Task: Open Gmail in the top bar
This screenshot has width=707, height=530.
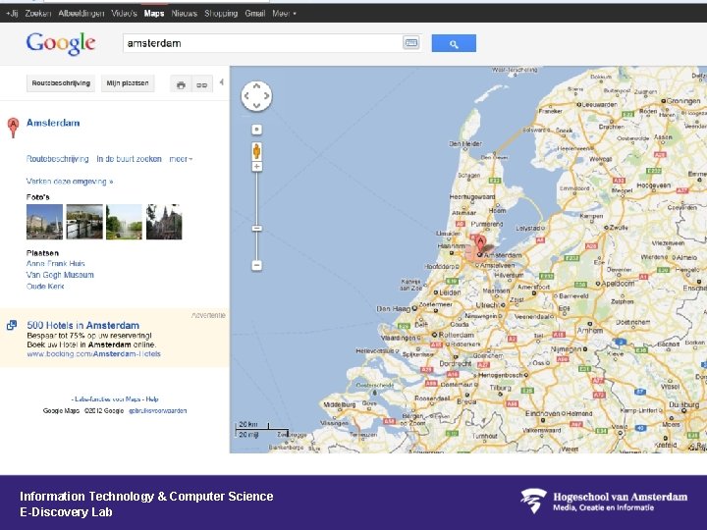Action: [254, 14]
